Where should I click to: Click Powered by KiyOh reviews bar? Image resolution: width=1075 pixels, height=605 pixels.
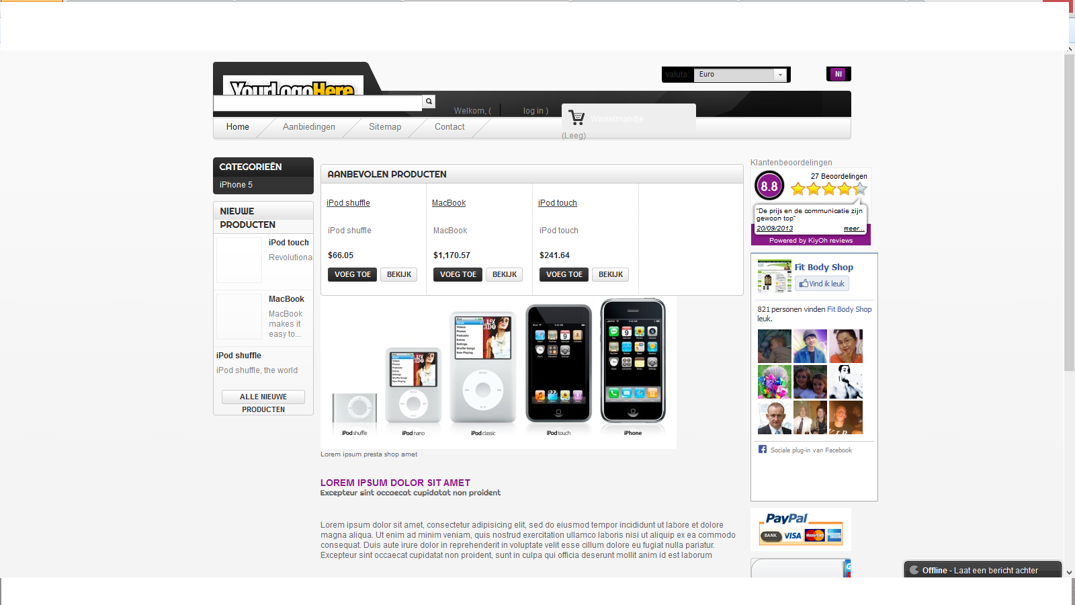[x=811, y=240]
